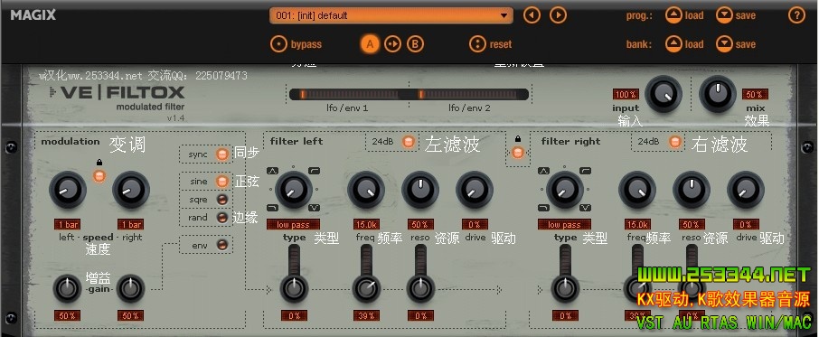Click the mix knob
This screenshot has width=819, height=337.
click(x=718, y=95)
